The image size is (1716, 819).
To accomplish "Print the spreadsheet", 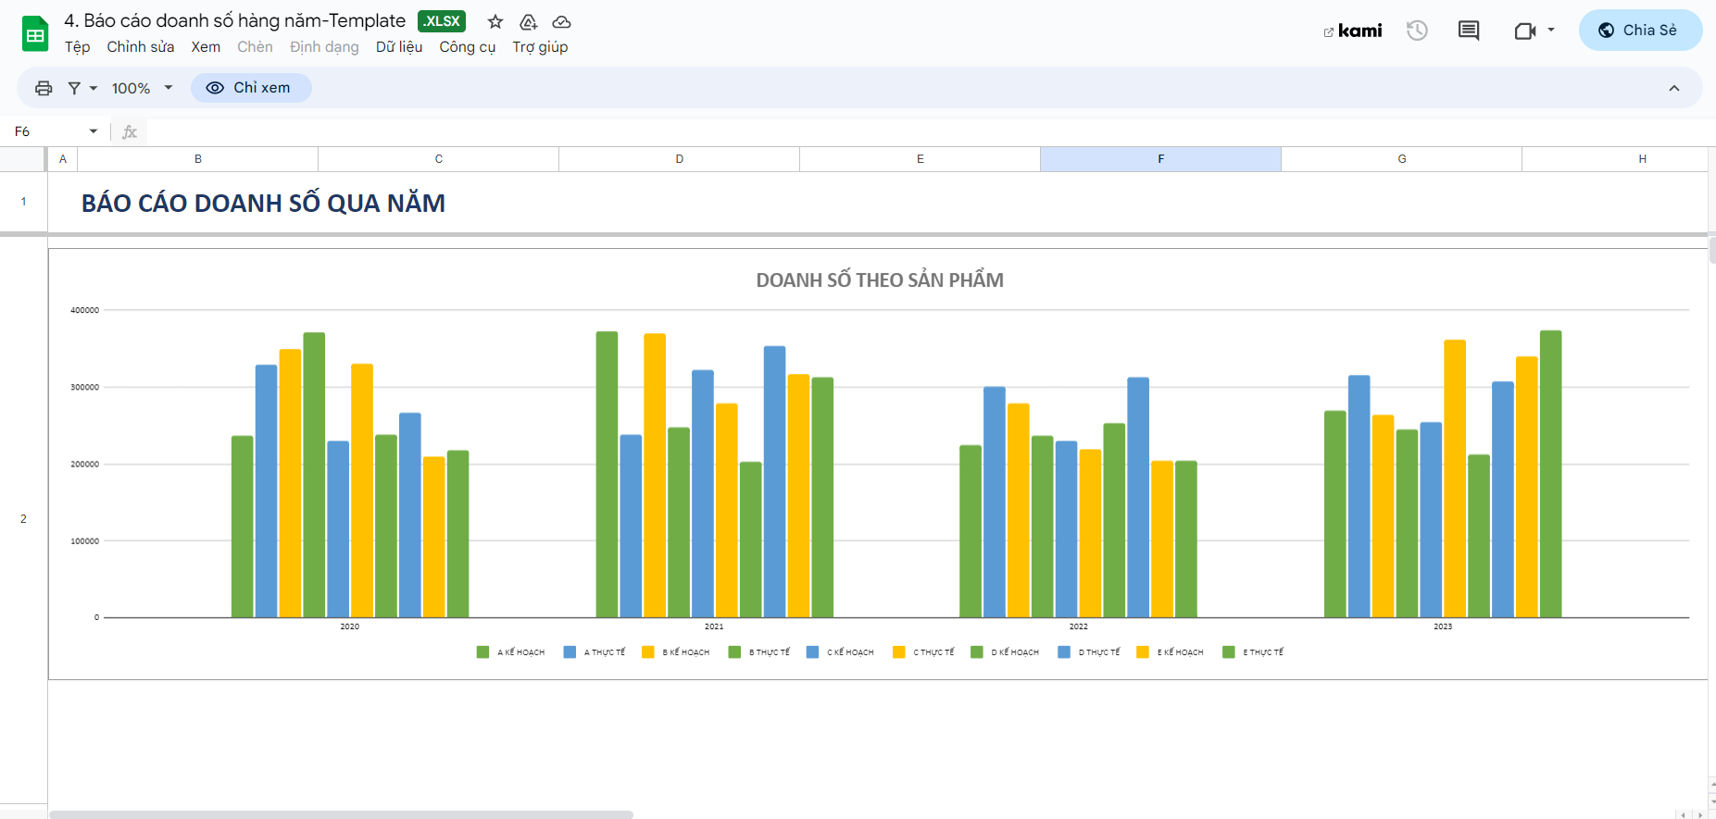I will (x=44, y=88).
